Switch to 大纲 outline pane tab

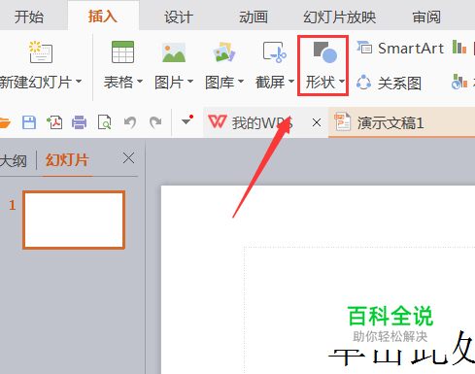tap(14, 160)
